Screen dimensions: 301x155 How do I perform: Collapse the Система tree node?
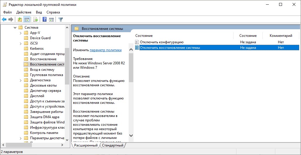coord(15,27)
